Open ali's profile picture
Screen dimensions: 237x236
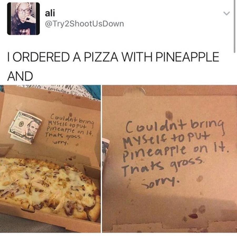(23, 19)
